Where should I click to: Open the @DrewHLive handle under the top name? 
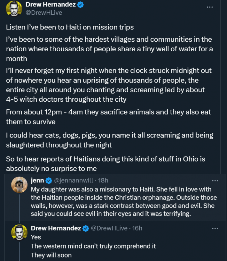tap(44, 13)
